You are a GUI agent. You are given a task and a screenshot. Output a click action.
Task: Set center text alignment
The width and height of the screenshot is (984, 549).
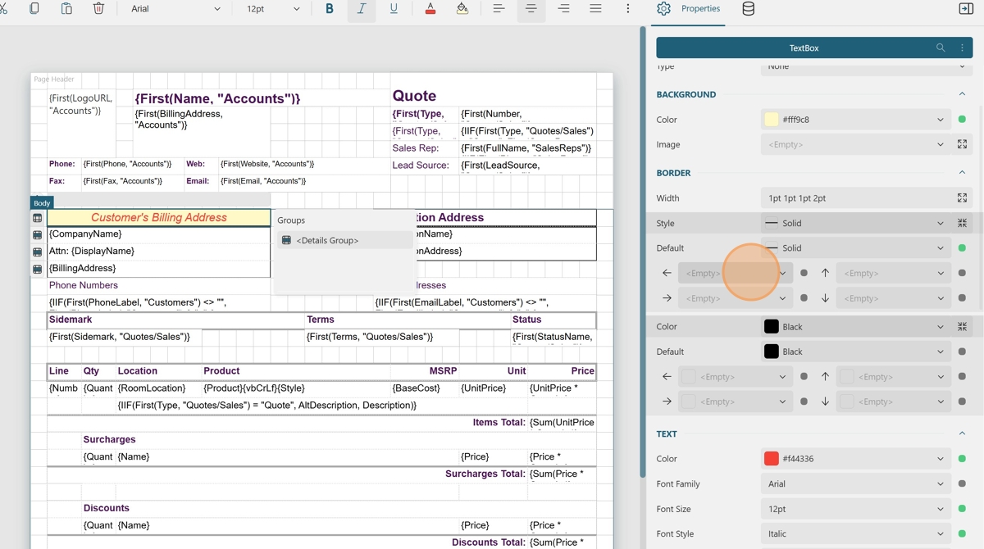(531, 9)
